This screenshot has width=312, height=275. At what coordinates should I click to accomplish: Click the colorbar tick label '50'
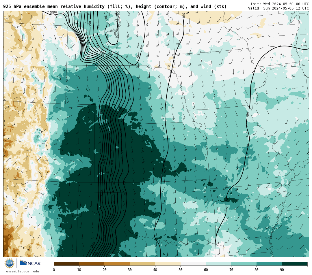pyautogui.click(x=181, y=270)
